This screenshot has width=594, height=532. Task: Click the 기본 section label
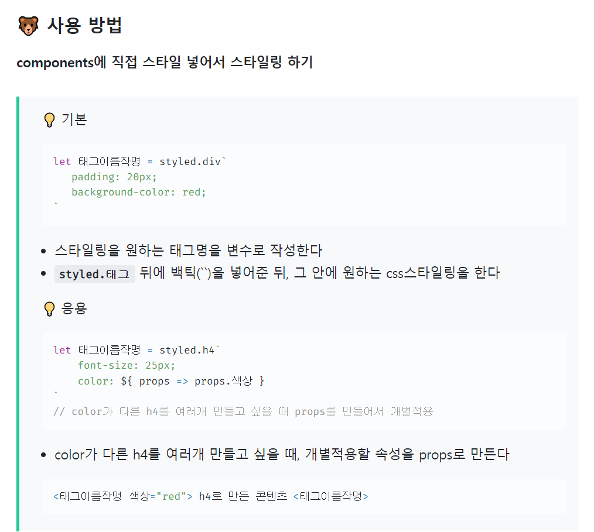point(74,119)
